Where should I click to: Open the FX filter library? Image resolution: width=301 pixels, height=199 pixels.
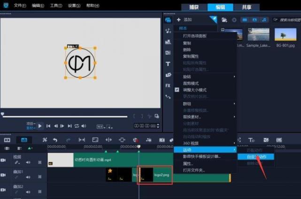[168, 85]
